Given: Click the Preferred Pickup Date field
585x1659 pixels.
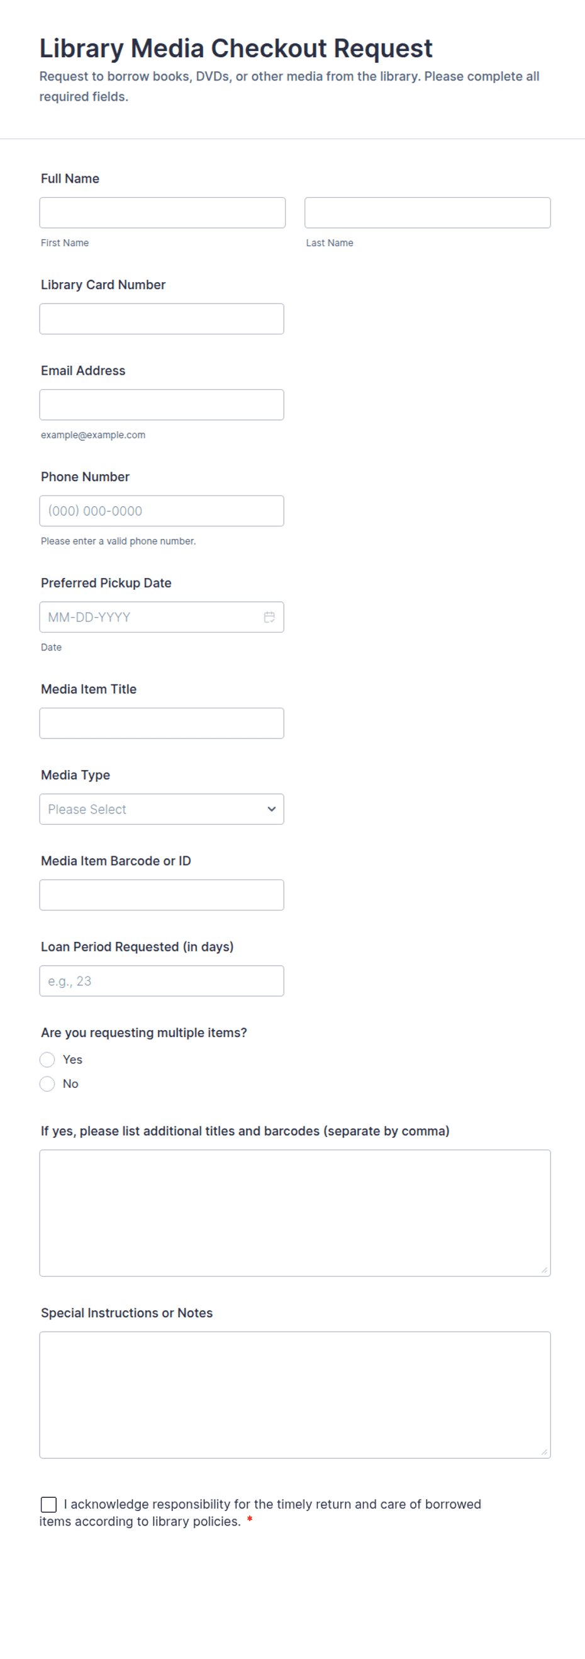Looking at the screenshot, I should pos(148,617).
